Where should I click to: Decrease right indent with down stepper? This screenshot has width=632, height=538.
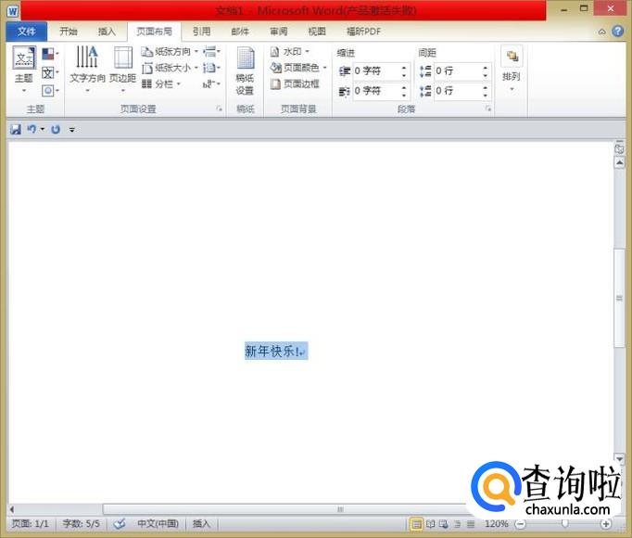tap(404, 95)
